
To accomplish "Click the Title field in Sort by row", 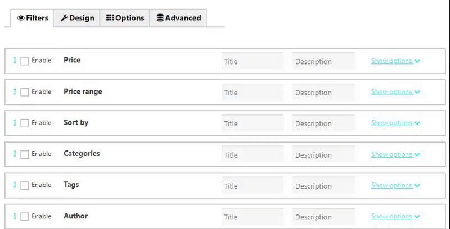I will coord(253,123).
